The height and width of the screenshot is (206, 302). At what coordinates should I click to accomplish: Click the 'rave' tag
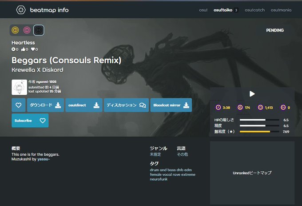176,174
